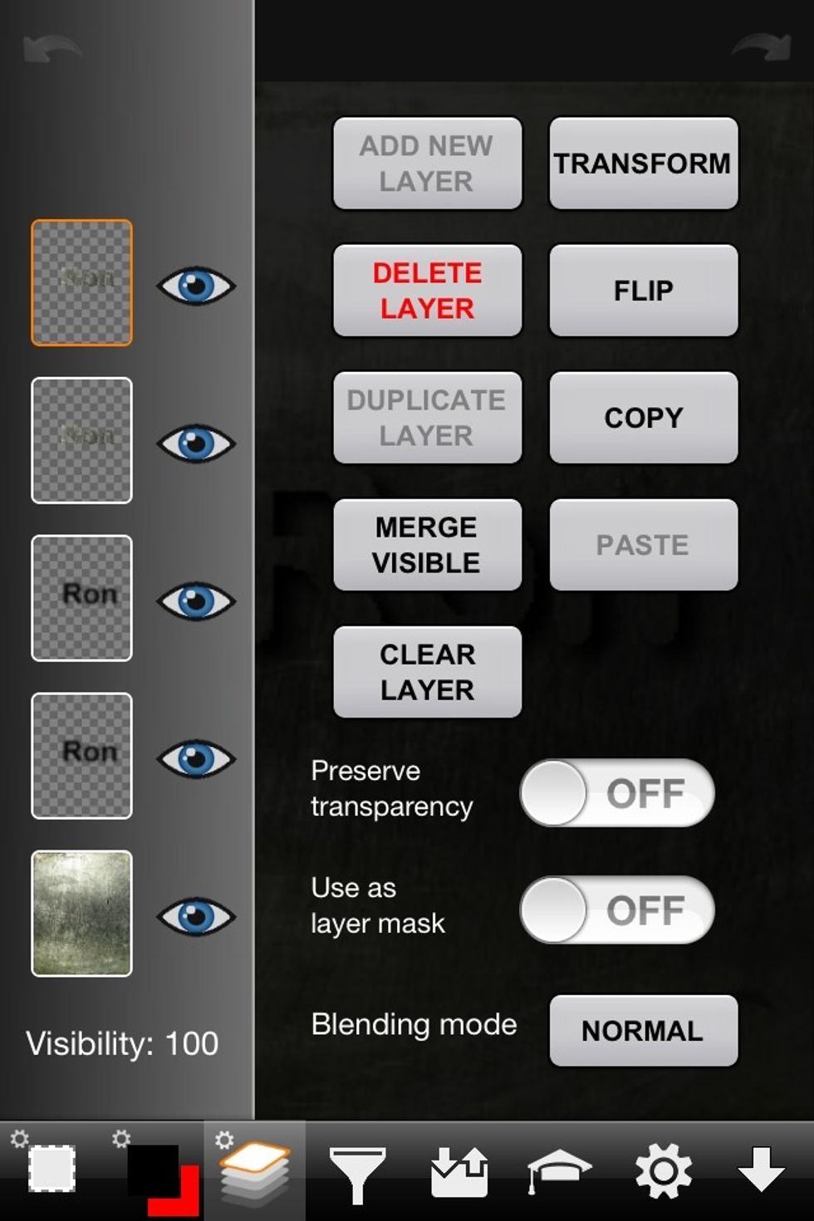Open the import/export tray icon

459,1171
